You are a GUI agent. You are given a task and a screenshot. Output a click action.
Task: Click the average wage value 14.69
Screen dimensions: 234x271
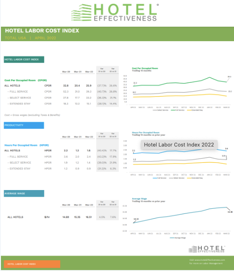point(66,217)
